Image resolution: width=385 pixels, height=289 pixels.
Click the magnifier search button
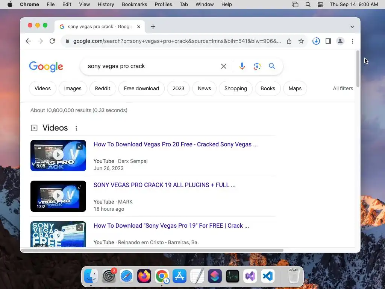tap(272, 66)
